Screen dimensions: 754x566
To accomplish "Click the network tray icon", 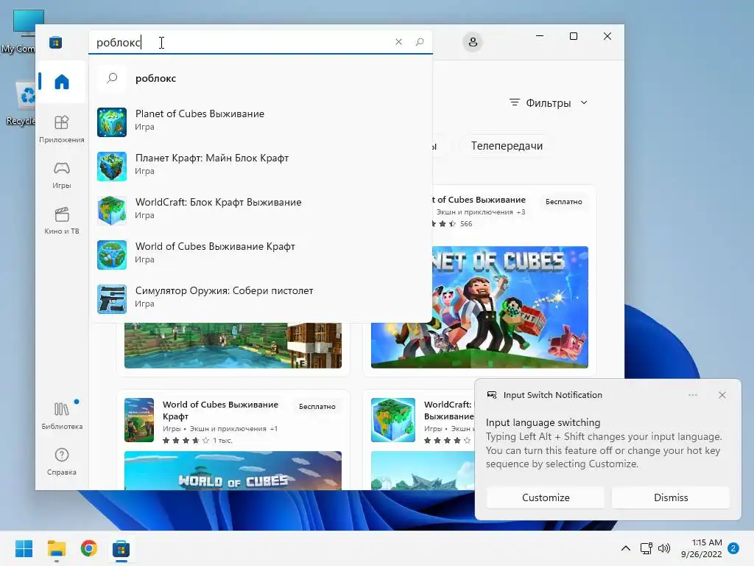I will click(646, 548).
